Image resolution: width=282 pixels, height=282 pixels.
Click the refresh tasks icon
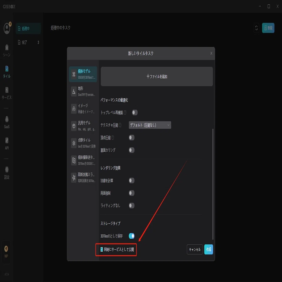coord(256,28)
